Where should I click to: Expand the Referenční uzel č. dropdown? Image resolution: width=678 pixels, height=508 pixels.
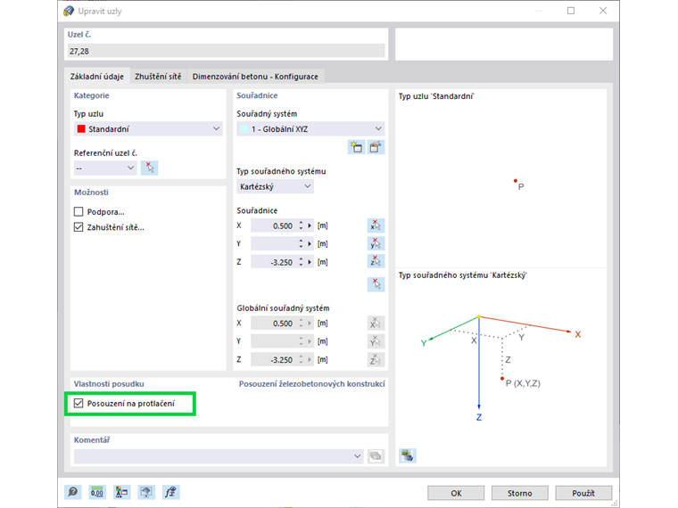[x=105, y=168]
